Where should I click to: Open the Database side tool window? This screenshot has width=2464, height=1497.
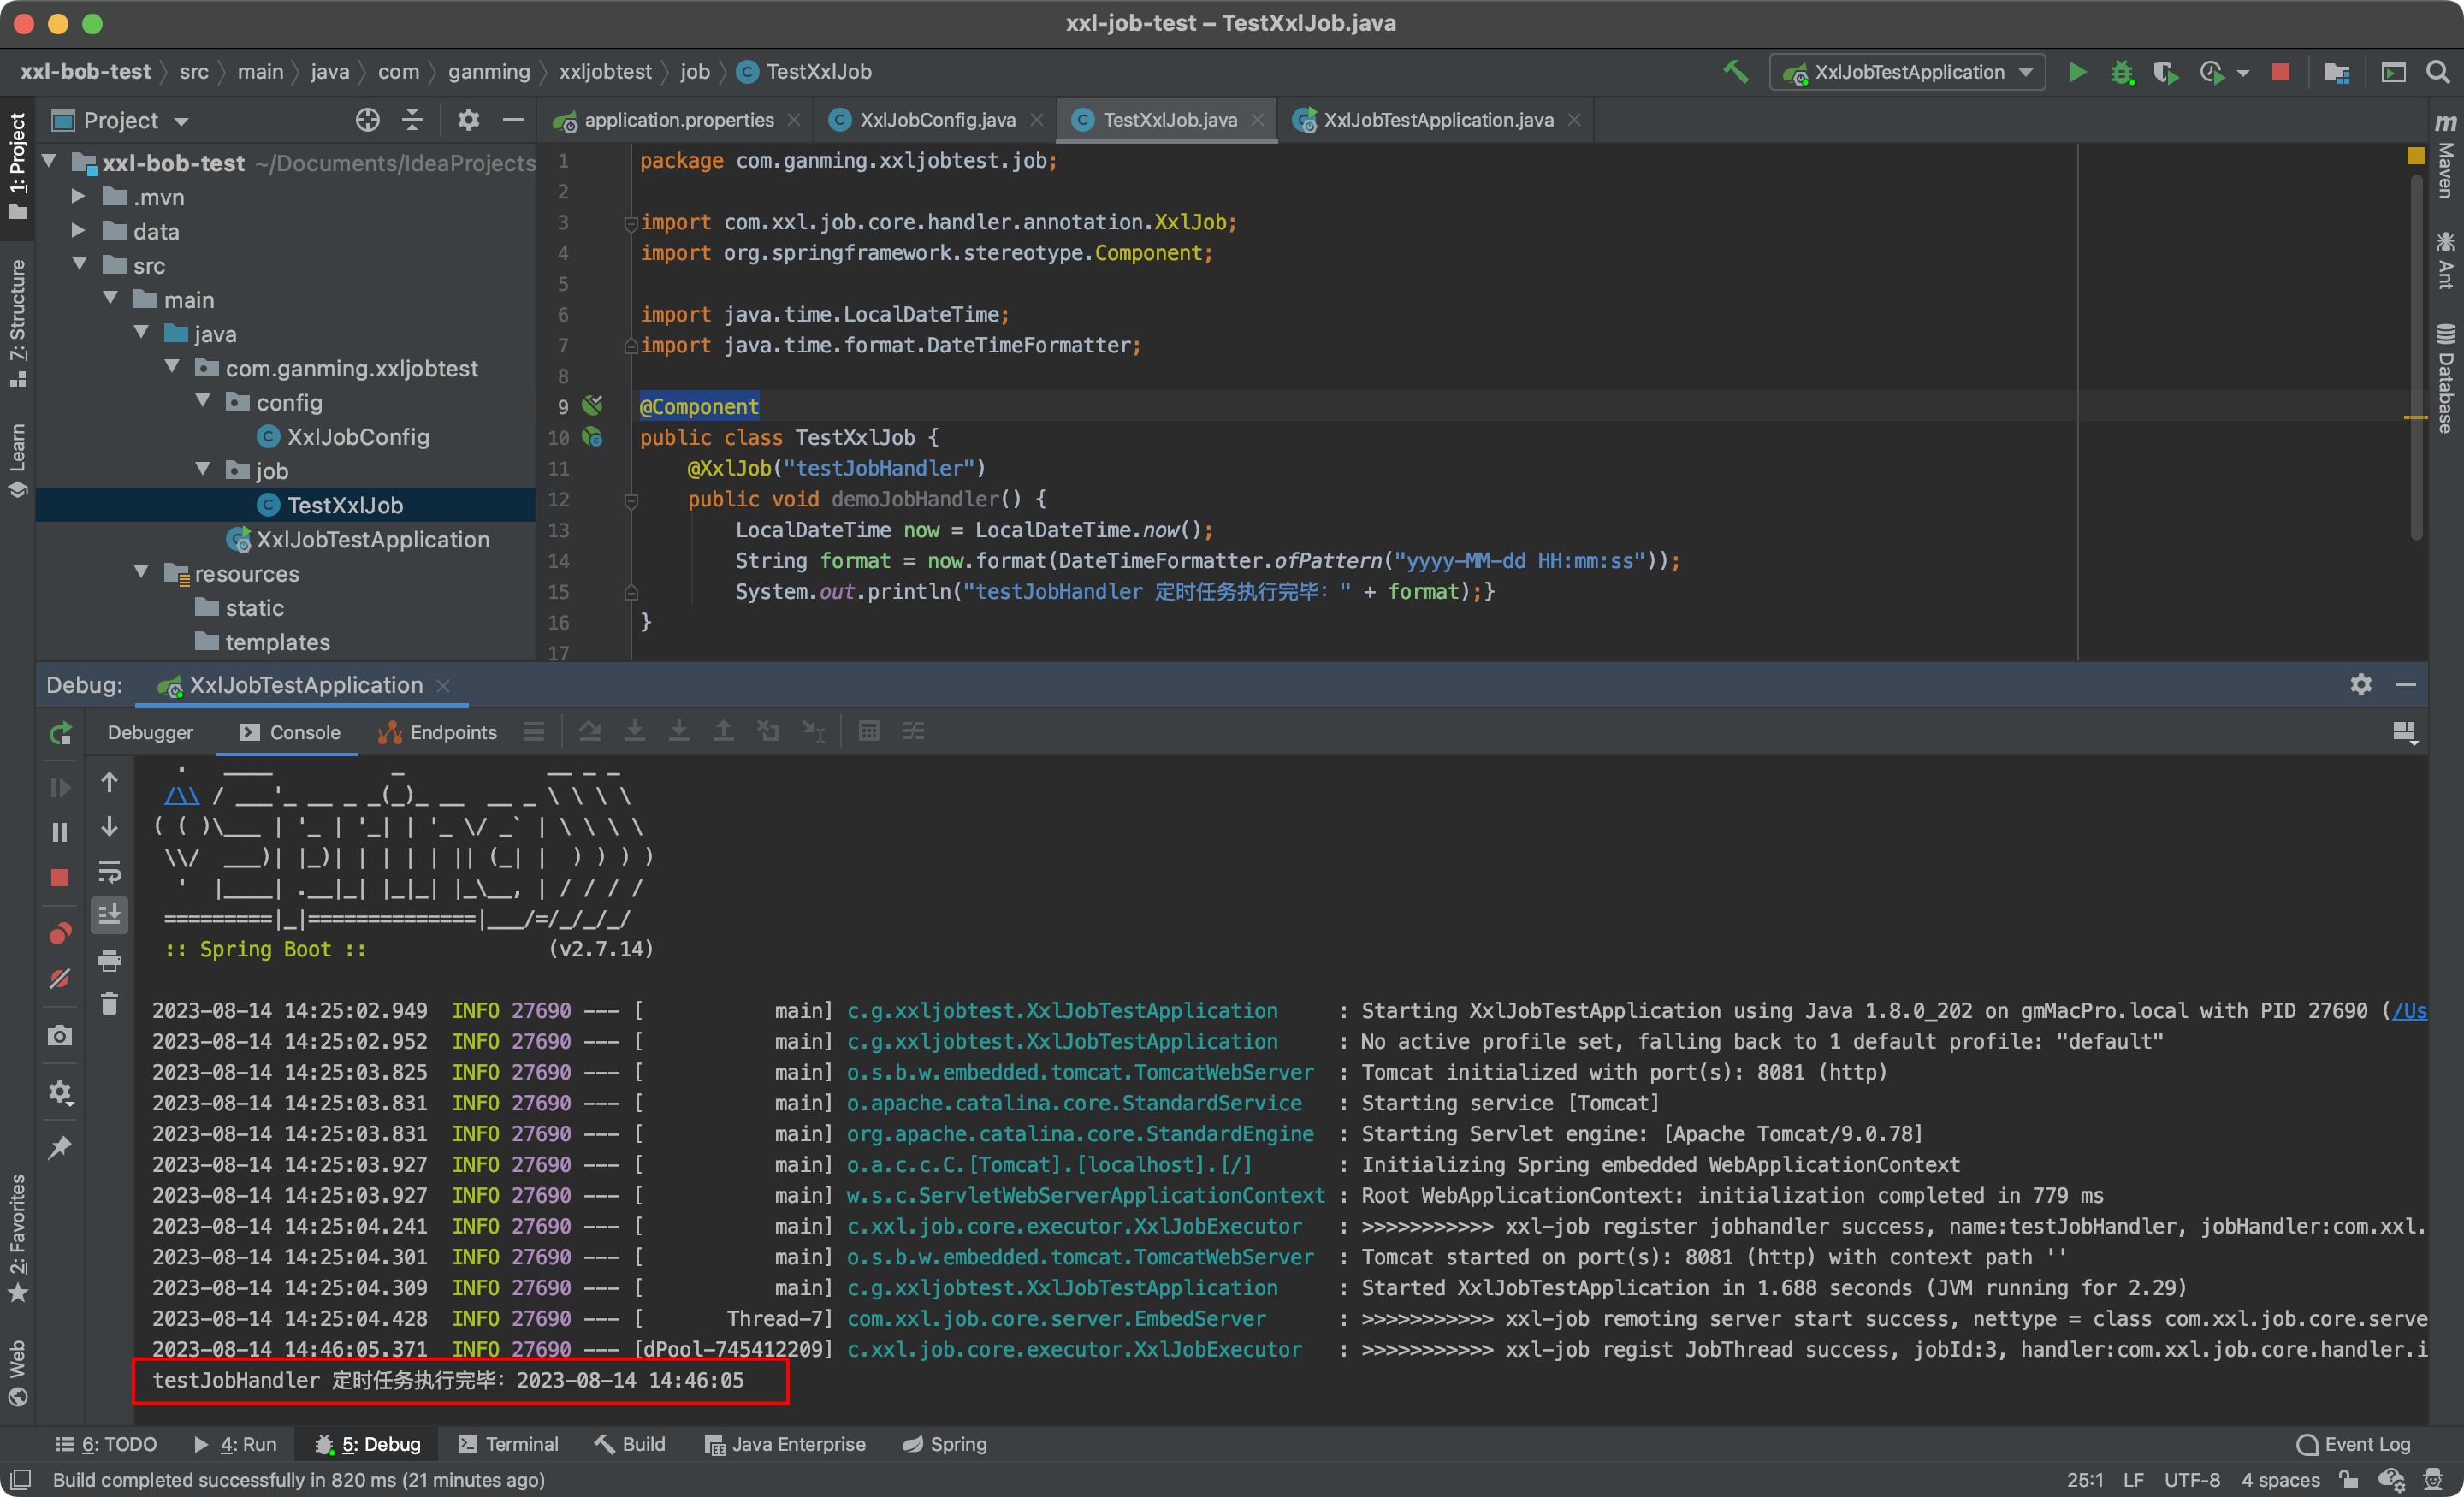(x=2445, y=378)
